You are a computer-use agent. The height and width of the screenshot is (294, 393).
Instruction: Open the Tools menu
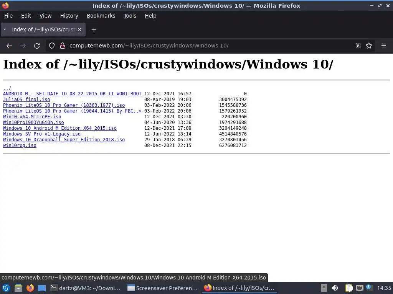[x=130, y=16]
